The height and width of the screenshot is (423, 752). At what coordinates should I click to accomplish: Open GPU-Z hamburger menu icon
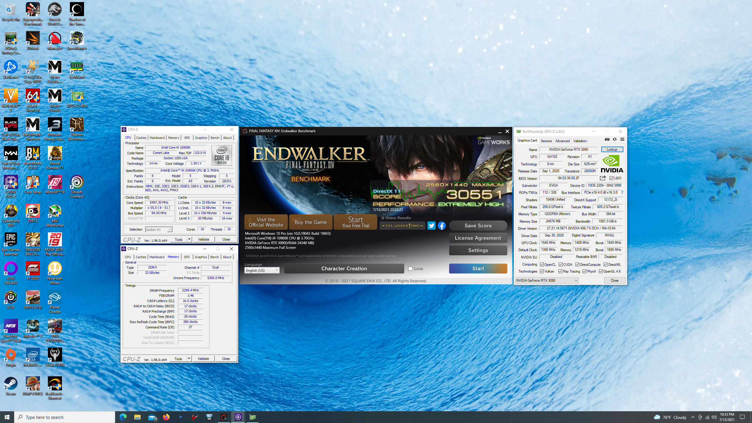(622, 140)
